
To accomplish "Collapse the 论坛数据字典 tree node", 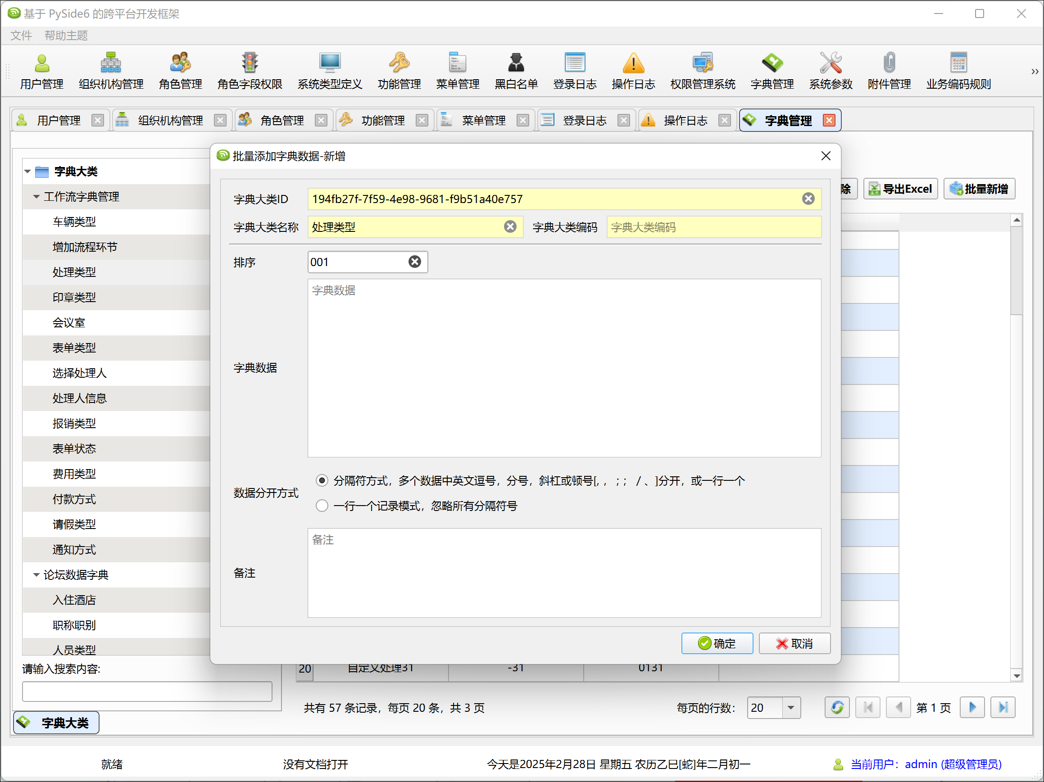I will pyautogui.click(x=36, y=574).
